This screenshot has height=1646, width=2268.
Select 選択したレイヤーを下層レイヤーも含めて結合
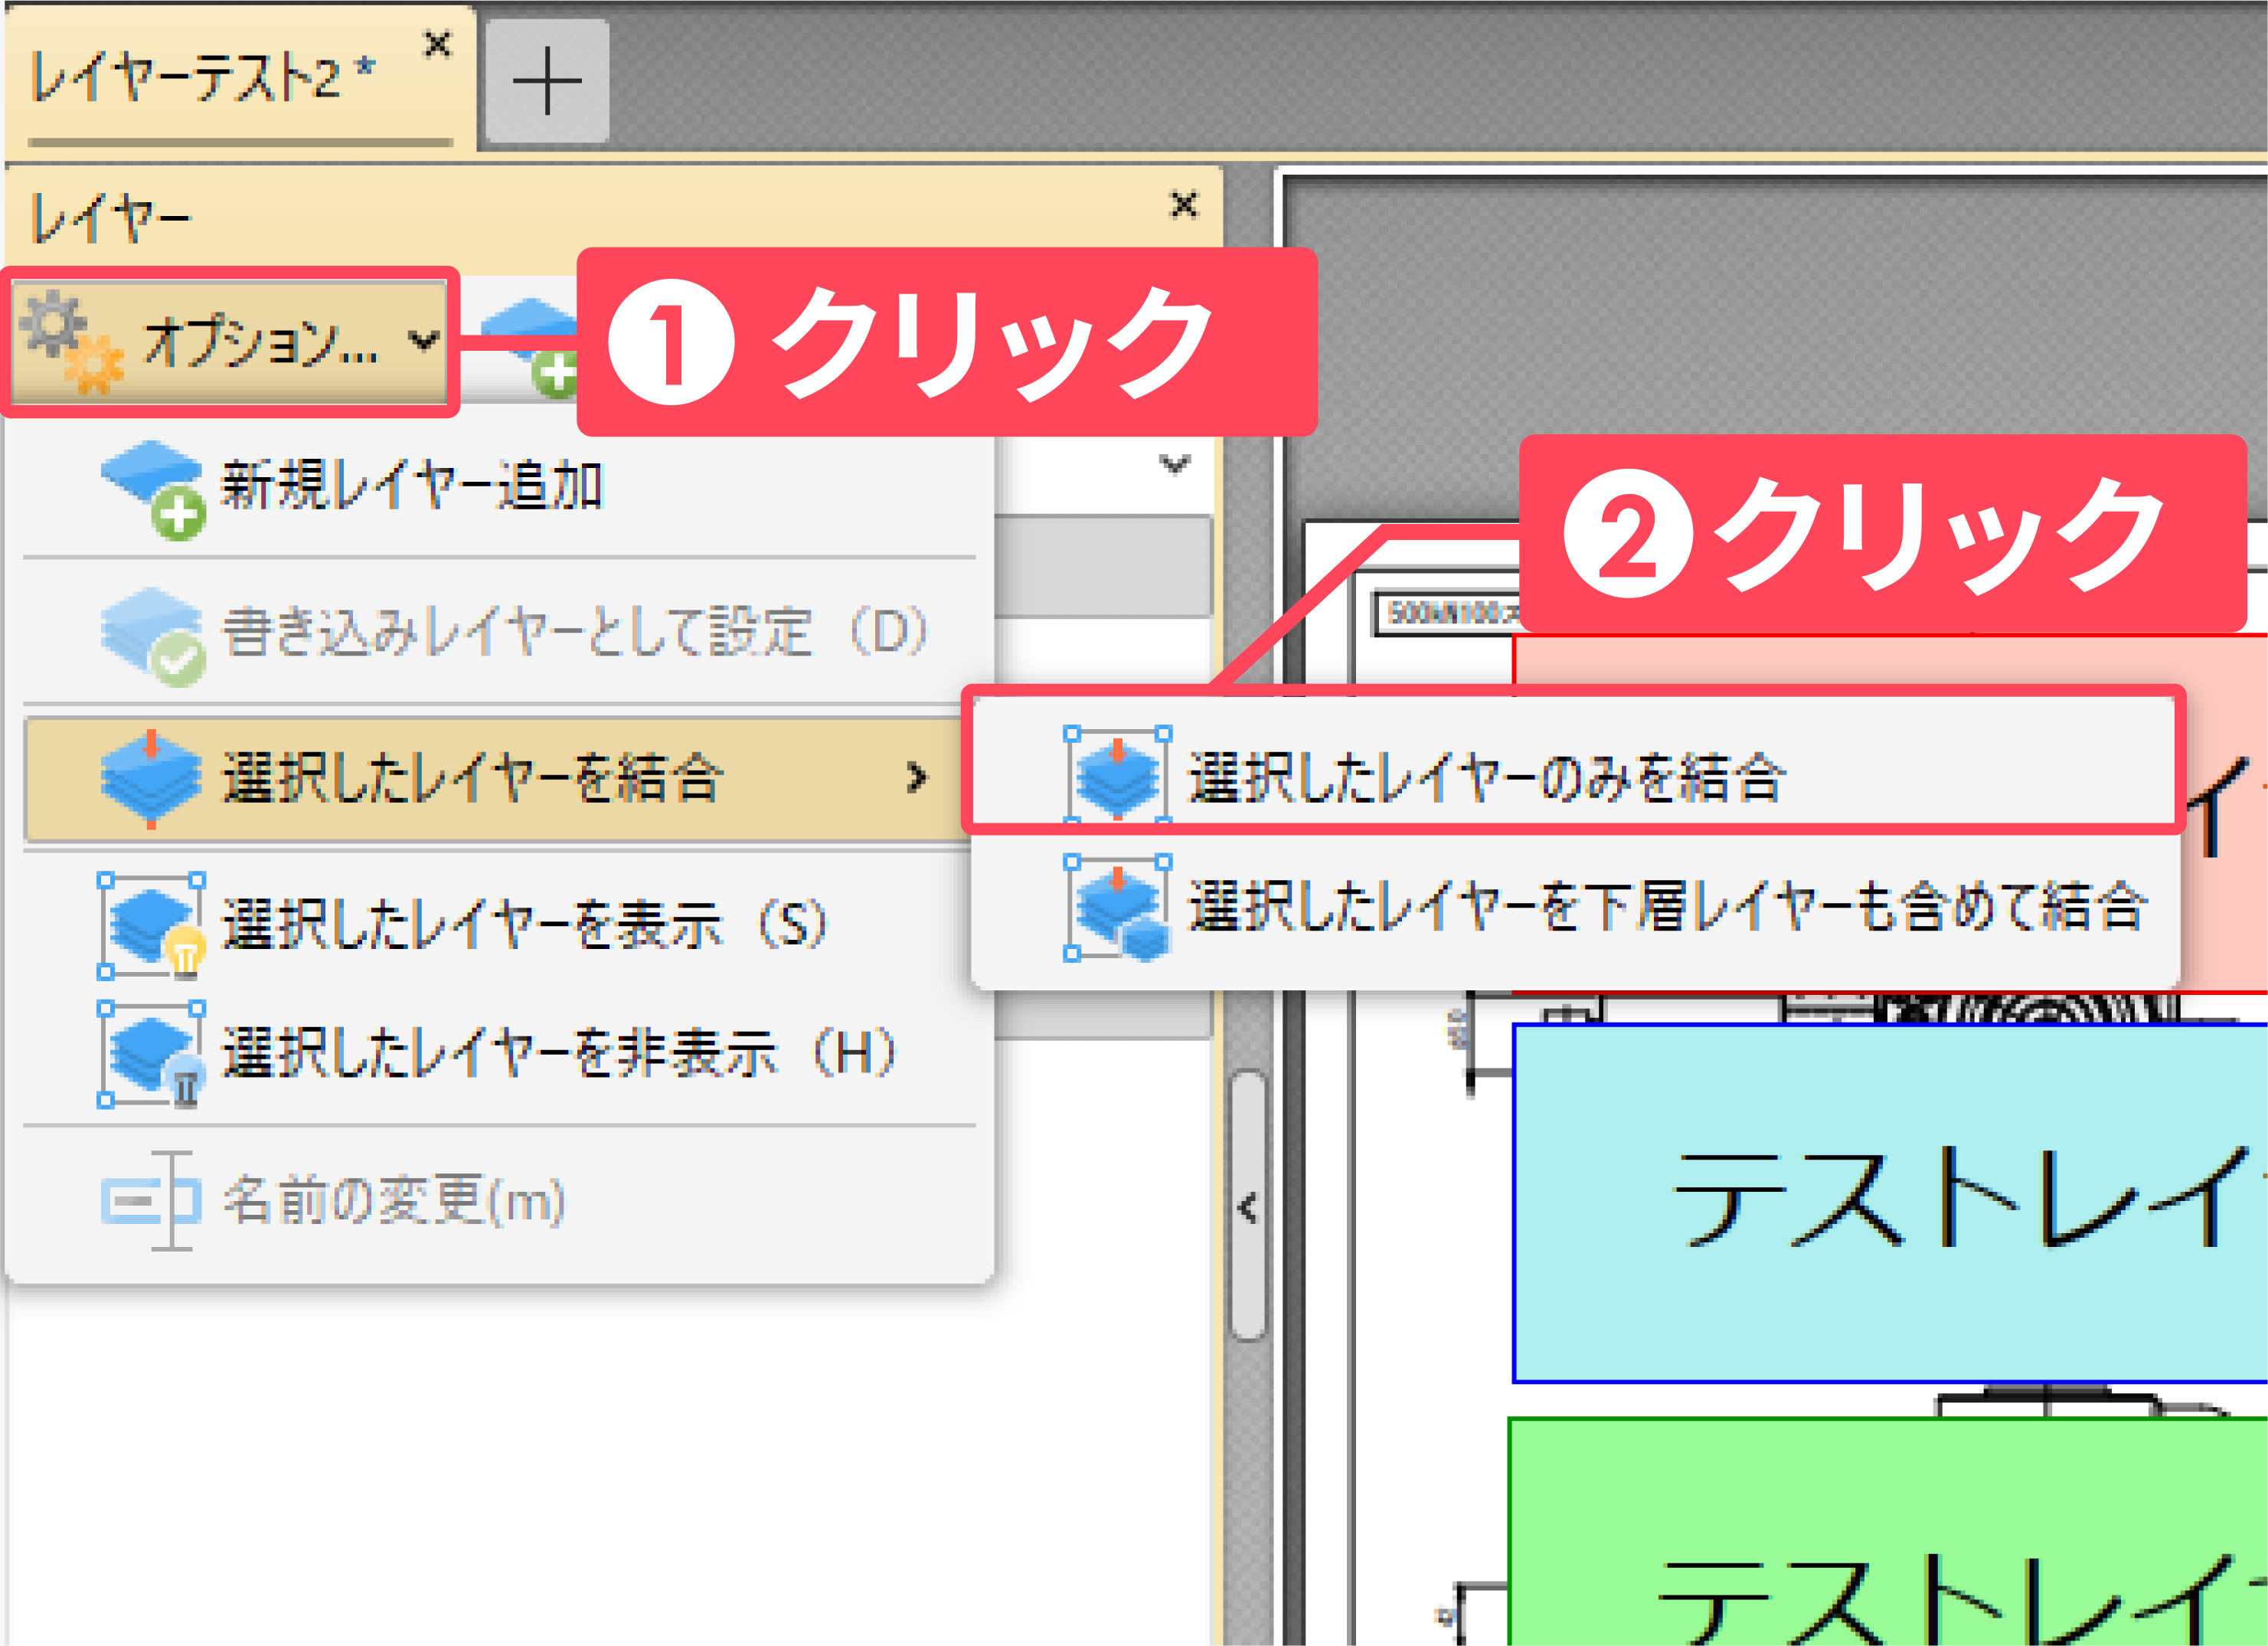click(1574, 908)
